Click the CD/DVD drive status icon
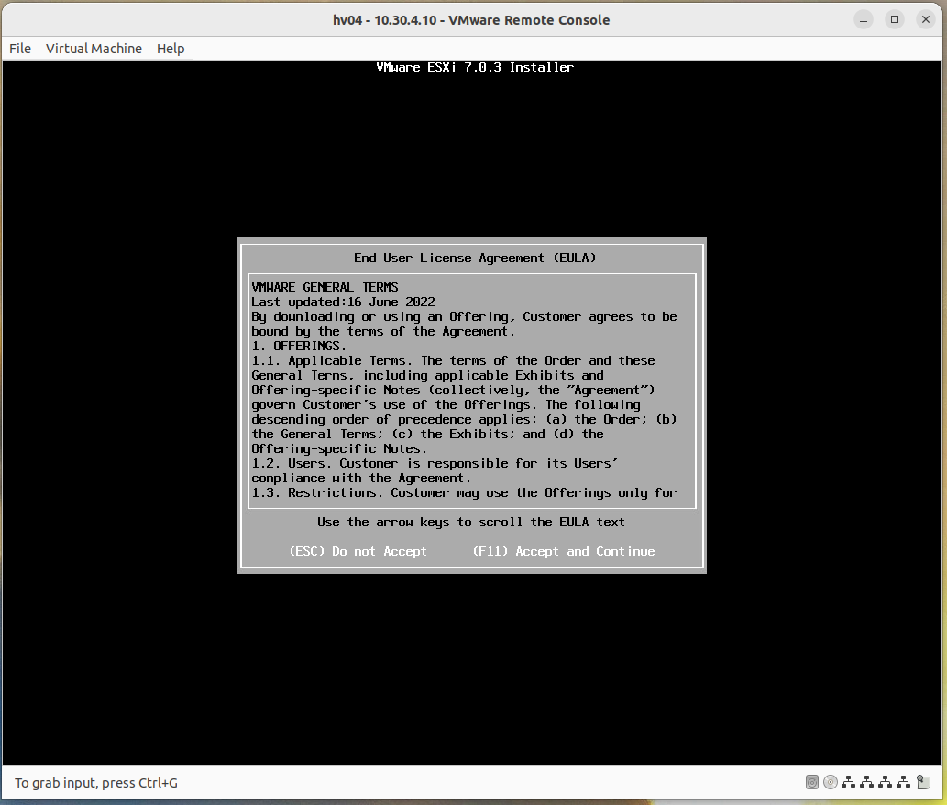The image size is (947, 805). point(831,782)
